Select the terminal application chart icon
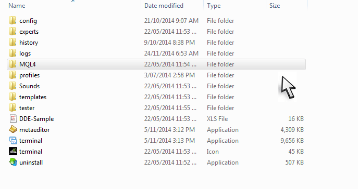Viewport: 358px width, 189px height. click(13, 140)
